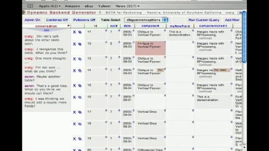Image resolution: width=269 pixels, height=151 pixels.
Task: Sort by the id column header
Action: [x=96, y=26]
